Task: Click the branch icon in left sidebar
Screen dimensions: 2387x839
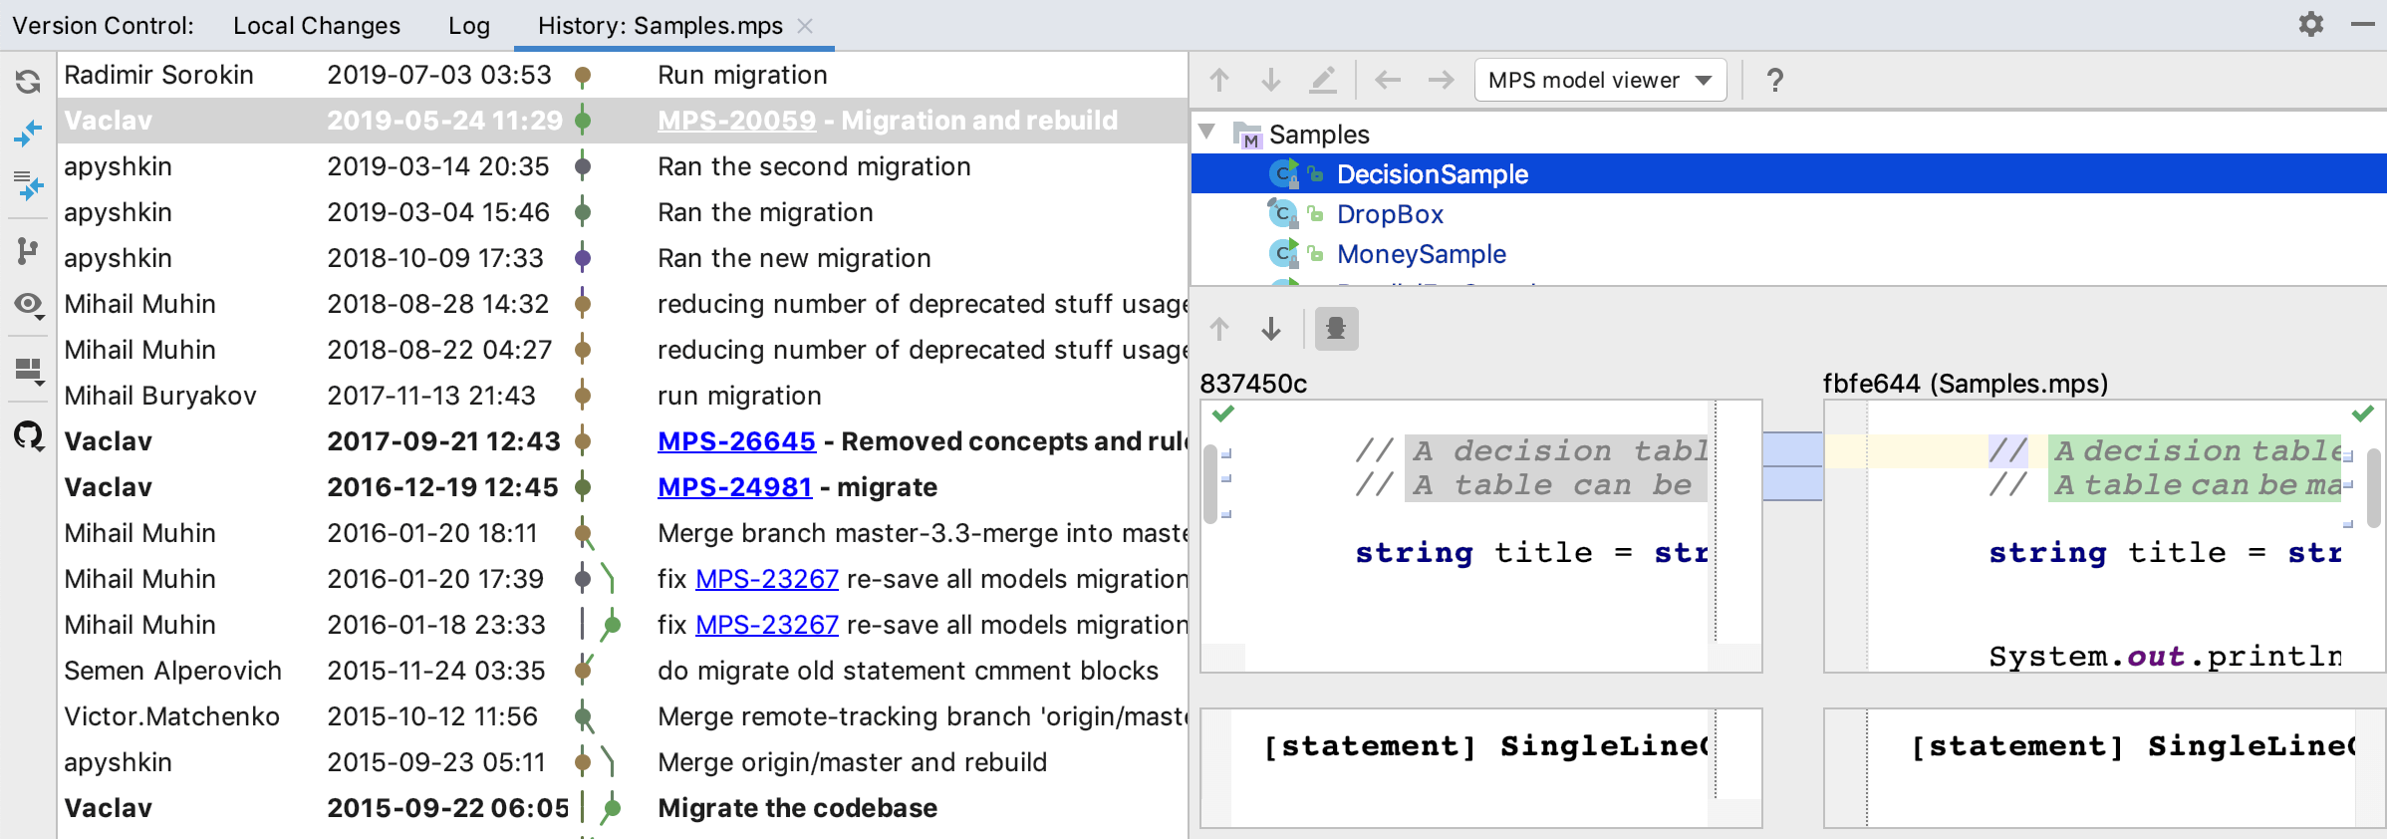Action: [x=28, y=250]
